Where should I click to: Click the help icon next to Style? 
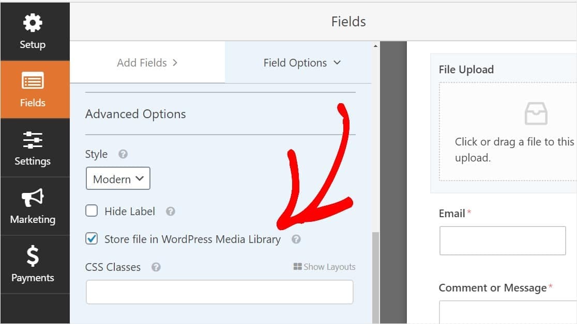coord(124,154)
